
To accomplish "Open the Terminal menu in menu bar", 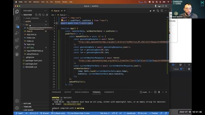I will (x=57, y=2).
